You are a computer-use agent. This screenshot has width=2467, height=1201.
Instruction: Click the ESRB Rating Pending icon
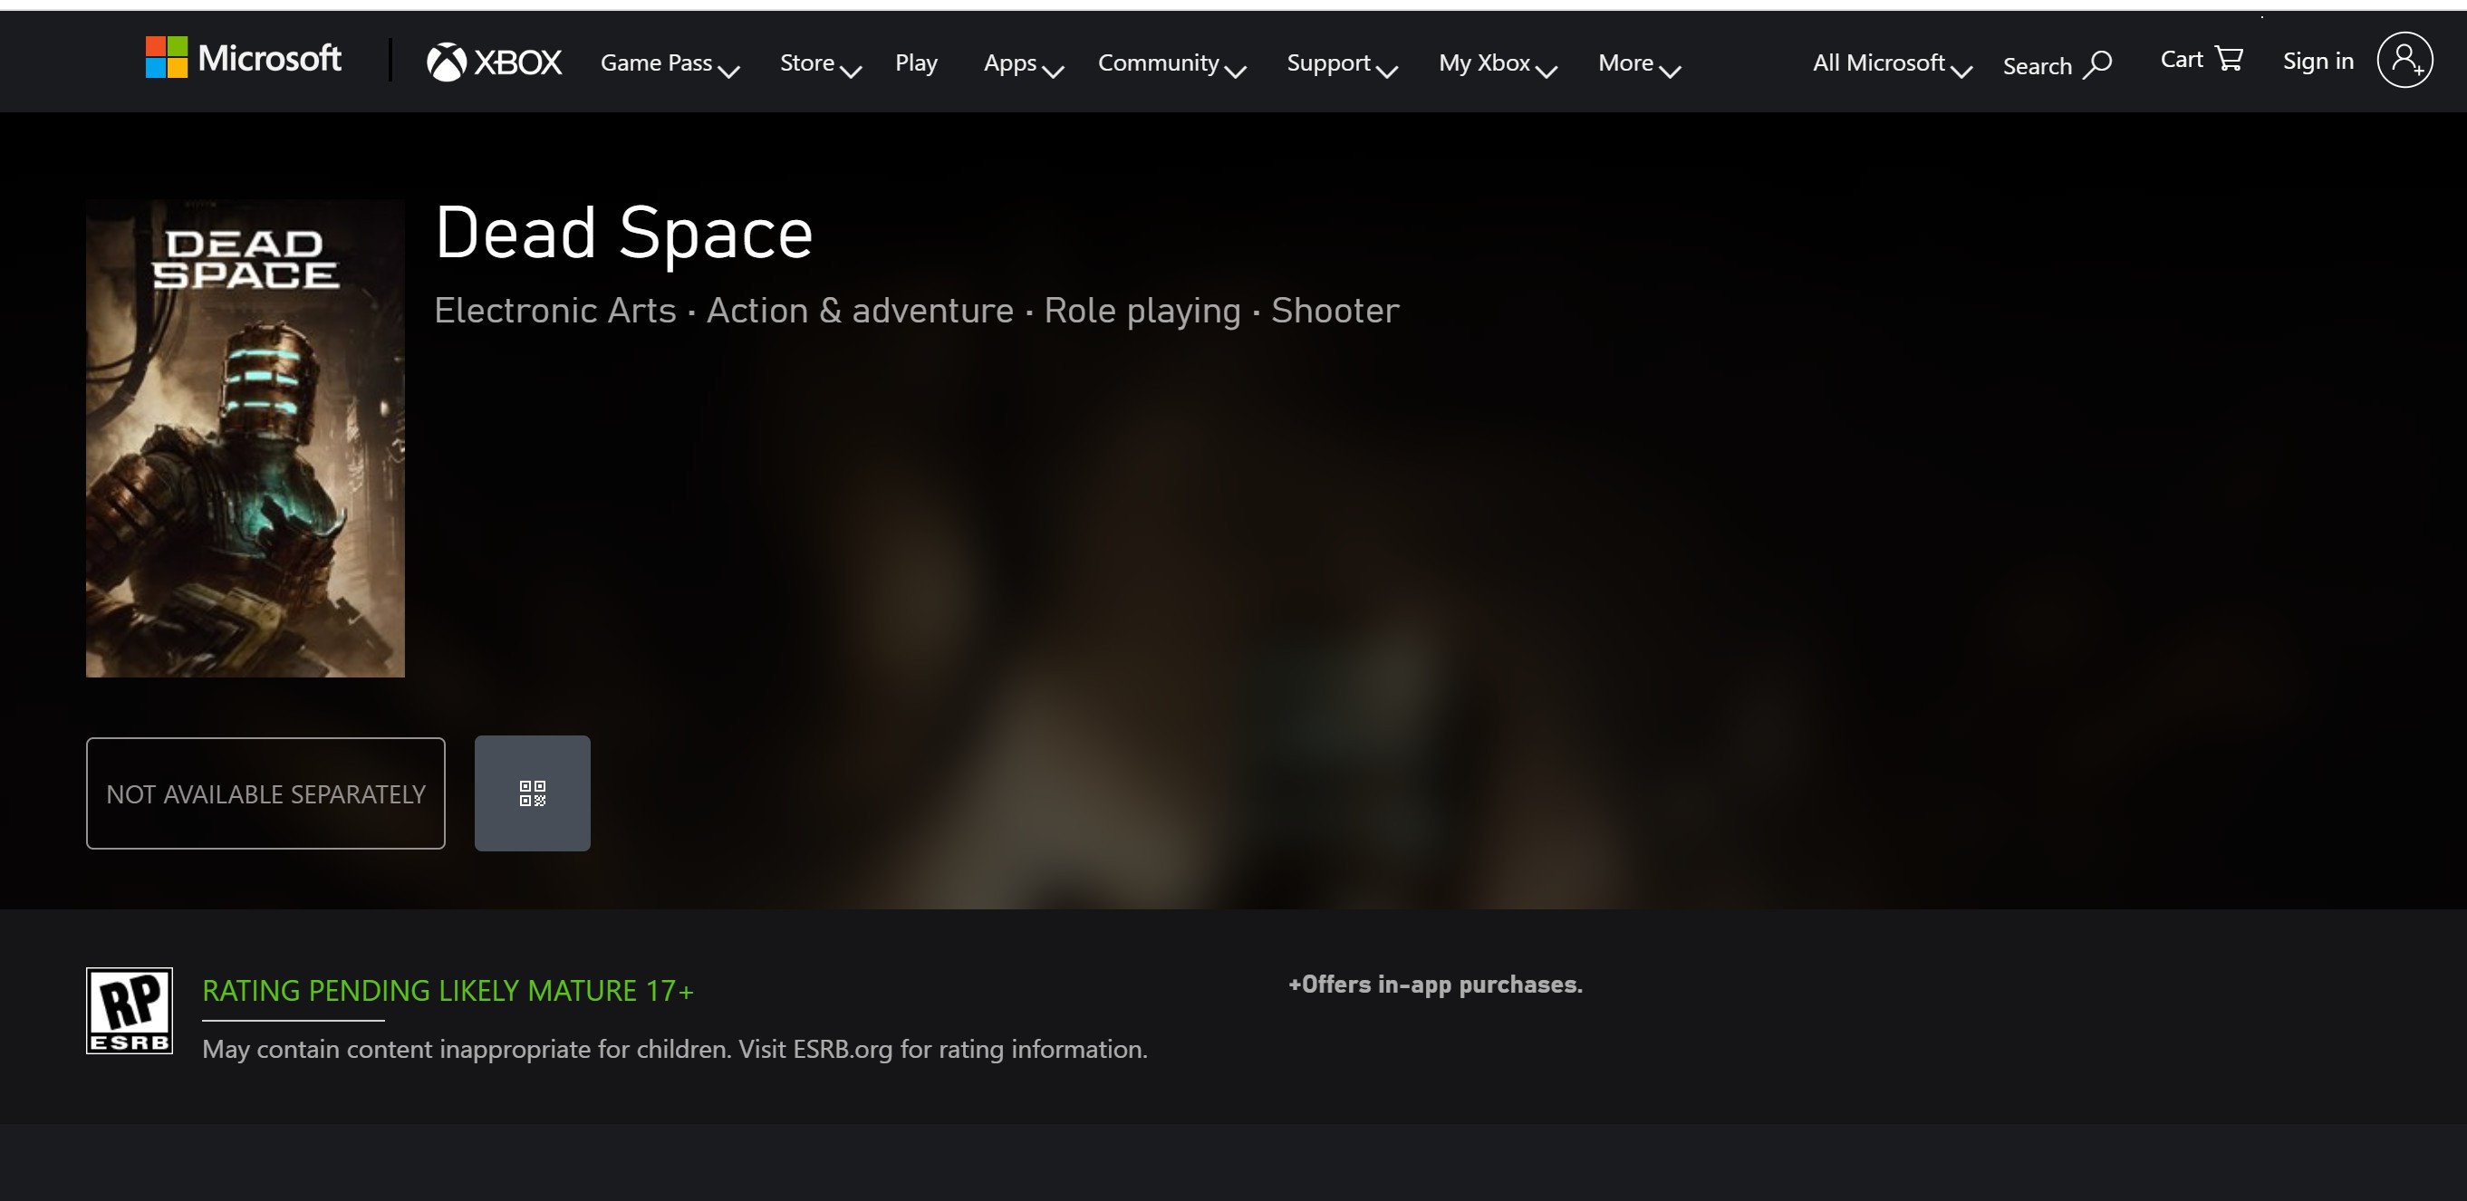130,1009
